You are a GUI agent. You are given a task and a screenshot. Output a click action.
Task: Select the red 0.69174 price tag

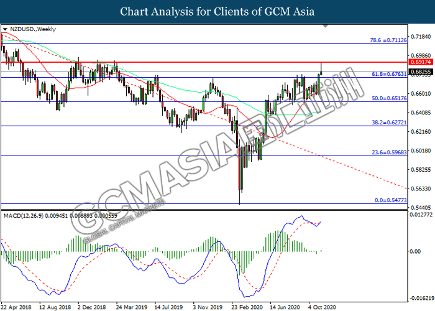pyautogui.click(x=421, y=62)
